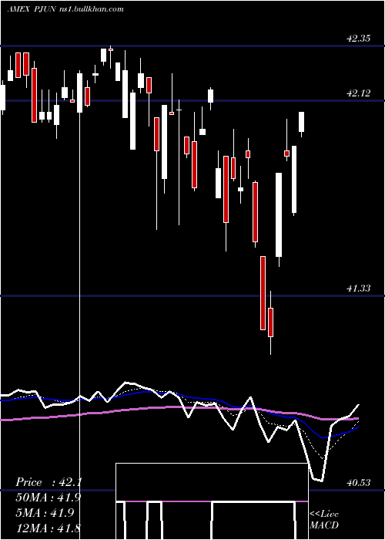Click the 5MA : 41.9 readout
Screen dimensions: 385x540
coord(44,512)
